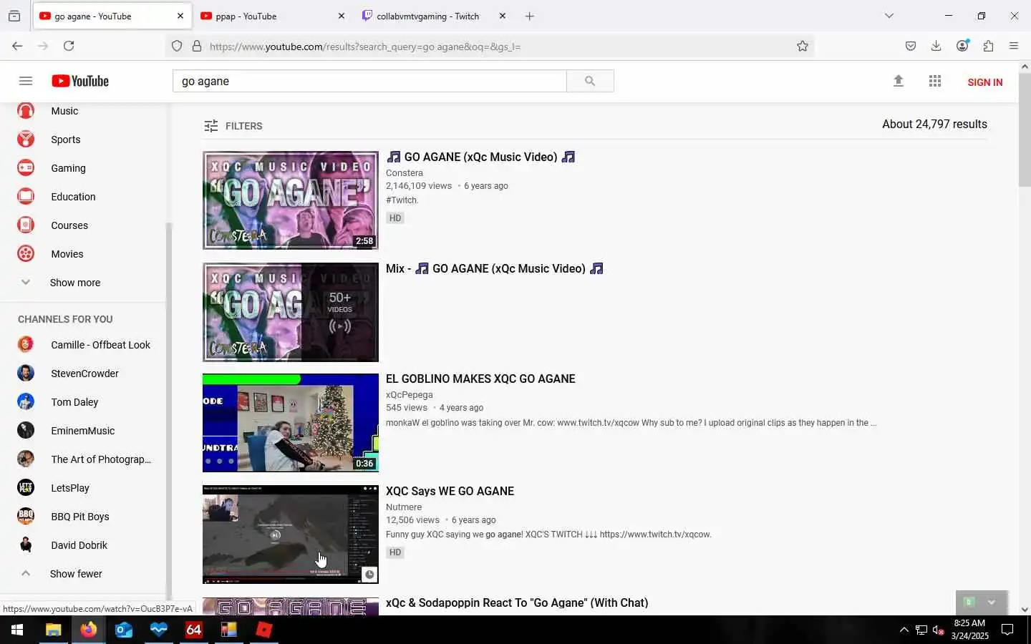Click the page vertical scrollbar thumb
This screenshot has width=1031, height=644.
pos(1025,129)
